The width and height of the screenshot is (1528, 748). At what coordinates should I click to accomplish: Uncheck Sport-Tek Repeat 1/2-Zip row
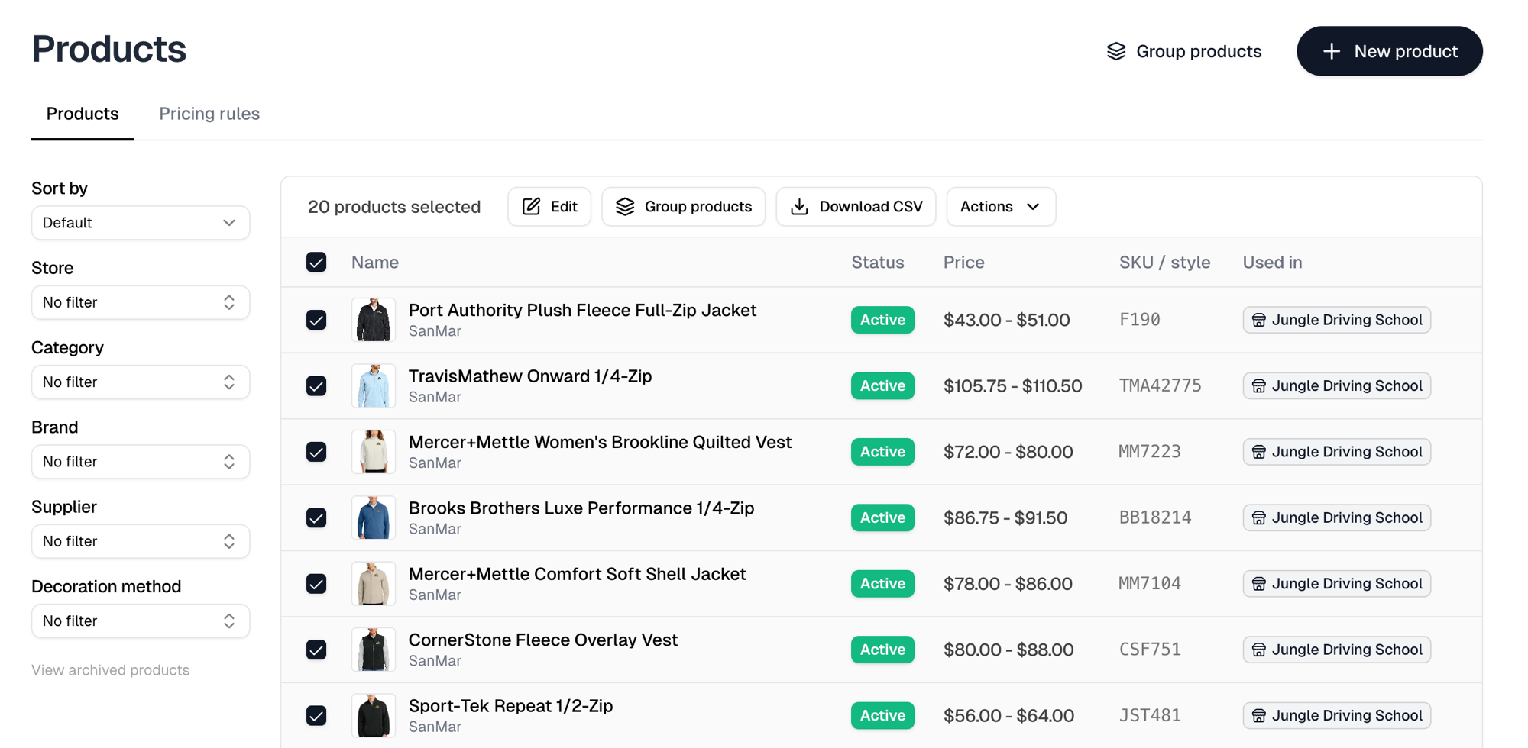tap(316, 716)
